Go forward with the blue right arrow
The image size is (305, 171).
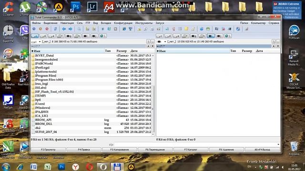pos(71,29)
